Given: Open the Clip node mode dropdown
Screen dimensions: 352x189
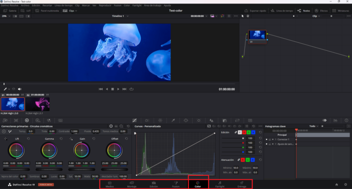Looking at the screenshot, I should tap(316, 16).
